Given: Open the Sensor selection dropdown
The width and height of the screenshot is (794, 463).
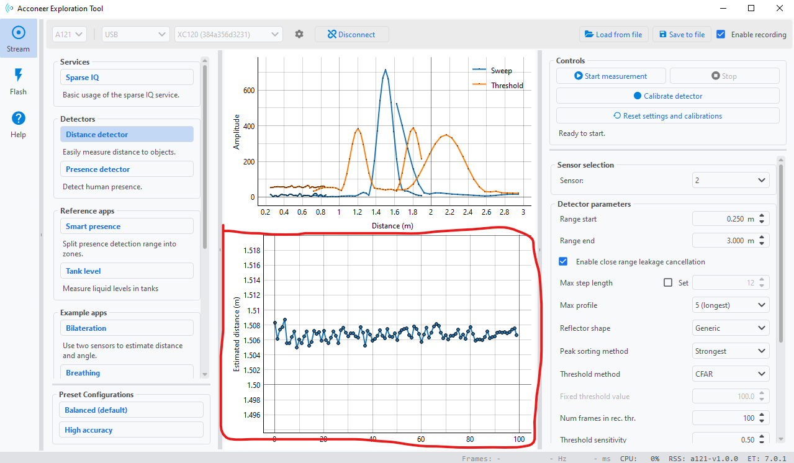Looking at the screenshot, I should (731, 180).
